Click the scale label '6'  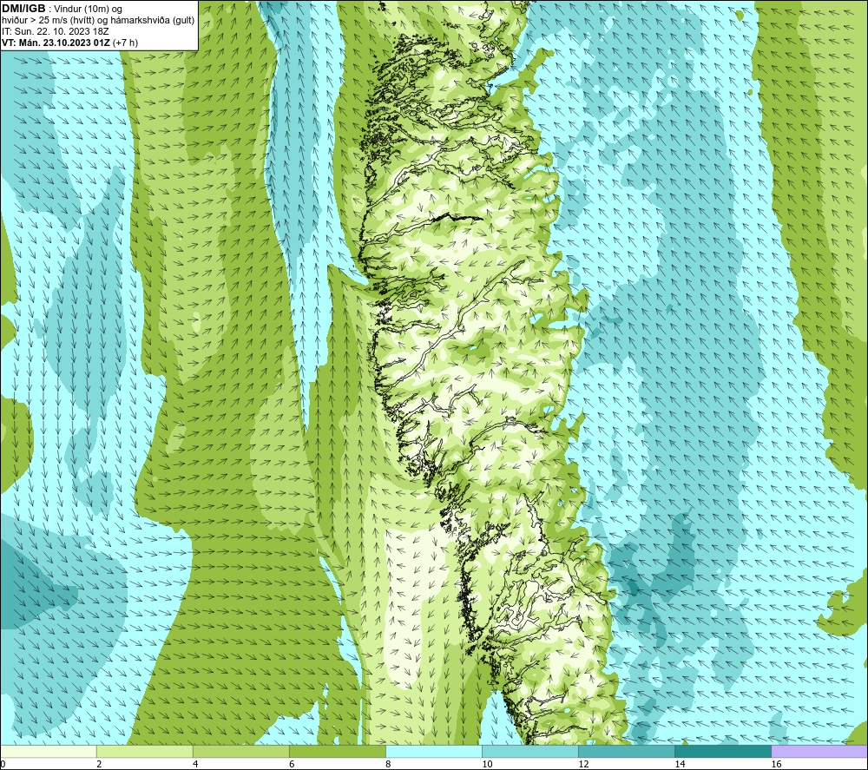coord(291,765)
